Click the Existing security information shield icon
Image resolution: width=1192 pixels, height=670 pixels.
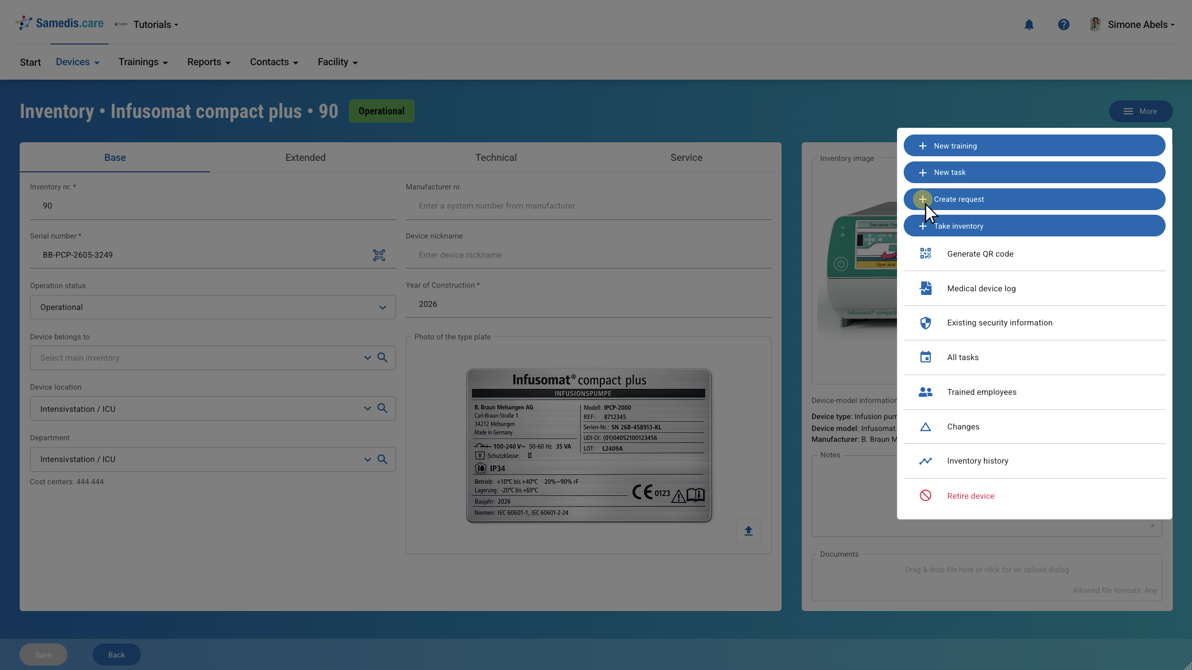pos(925,323)
